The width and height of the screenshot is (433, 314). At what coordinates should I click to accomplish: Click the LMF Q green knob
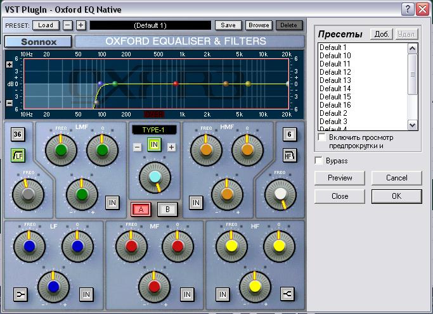pos(102,150)
